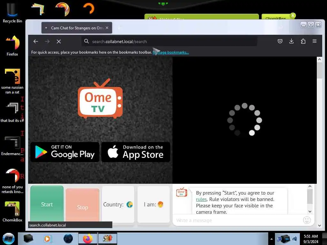This screenshot has width=327, height=245.
Task: Close the Cam Chat for Strangers tab
Action: click(x=107, y=28)
